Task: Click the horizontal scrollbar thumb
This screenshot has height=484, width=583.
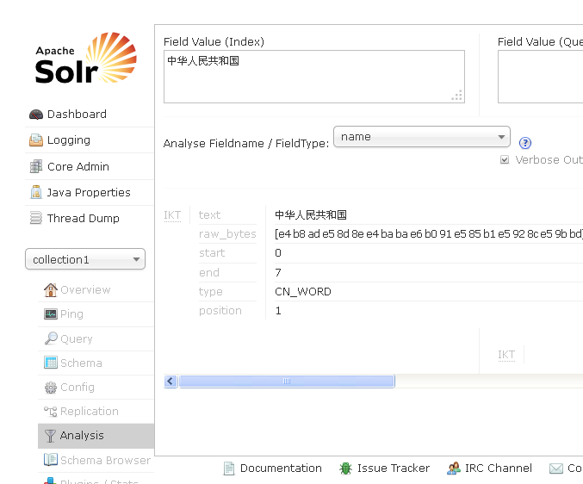Action: (287, 381)
